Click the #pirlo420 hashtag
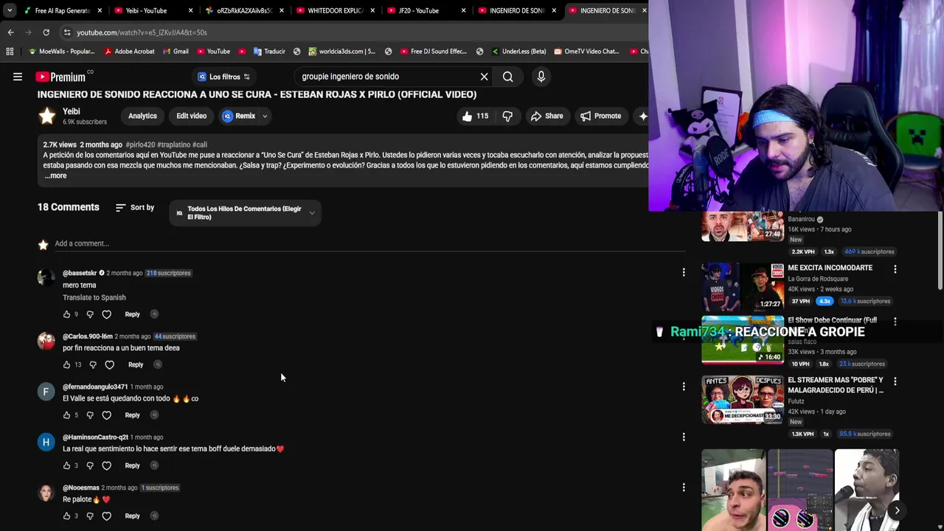 140,145
